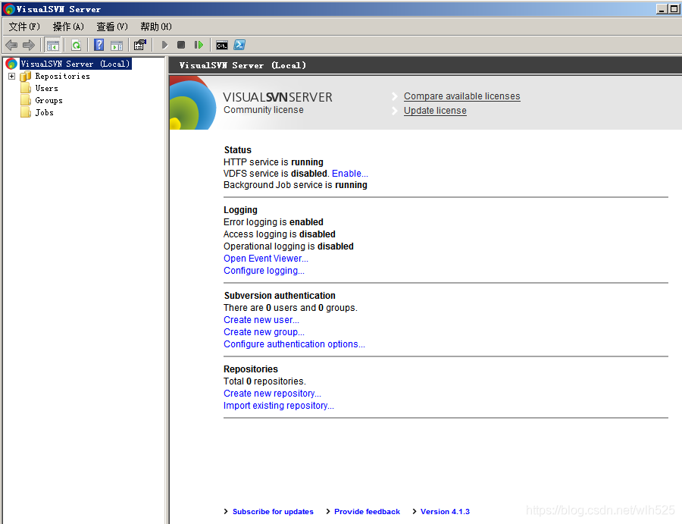Open server Properties toolbar icon
The height and width of the screenshot is (524, 682).
point(140,45)
